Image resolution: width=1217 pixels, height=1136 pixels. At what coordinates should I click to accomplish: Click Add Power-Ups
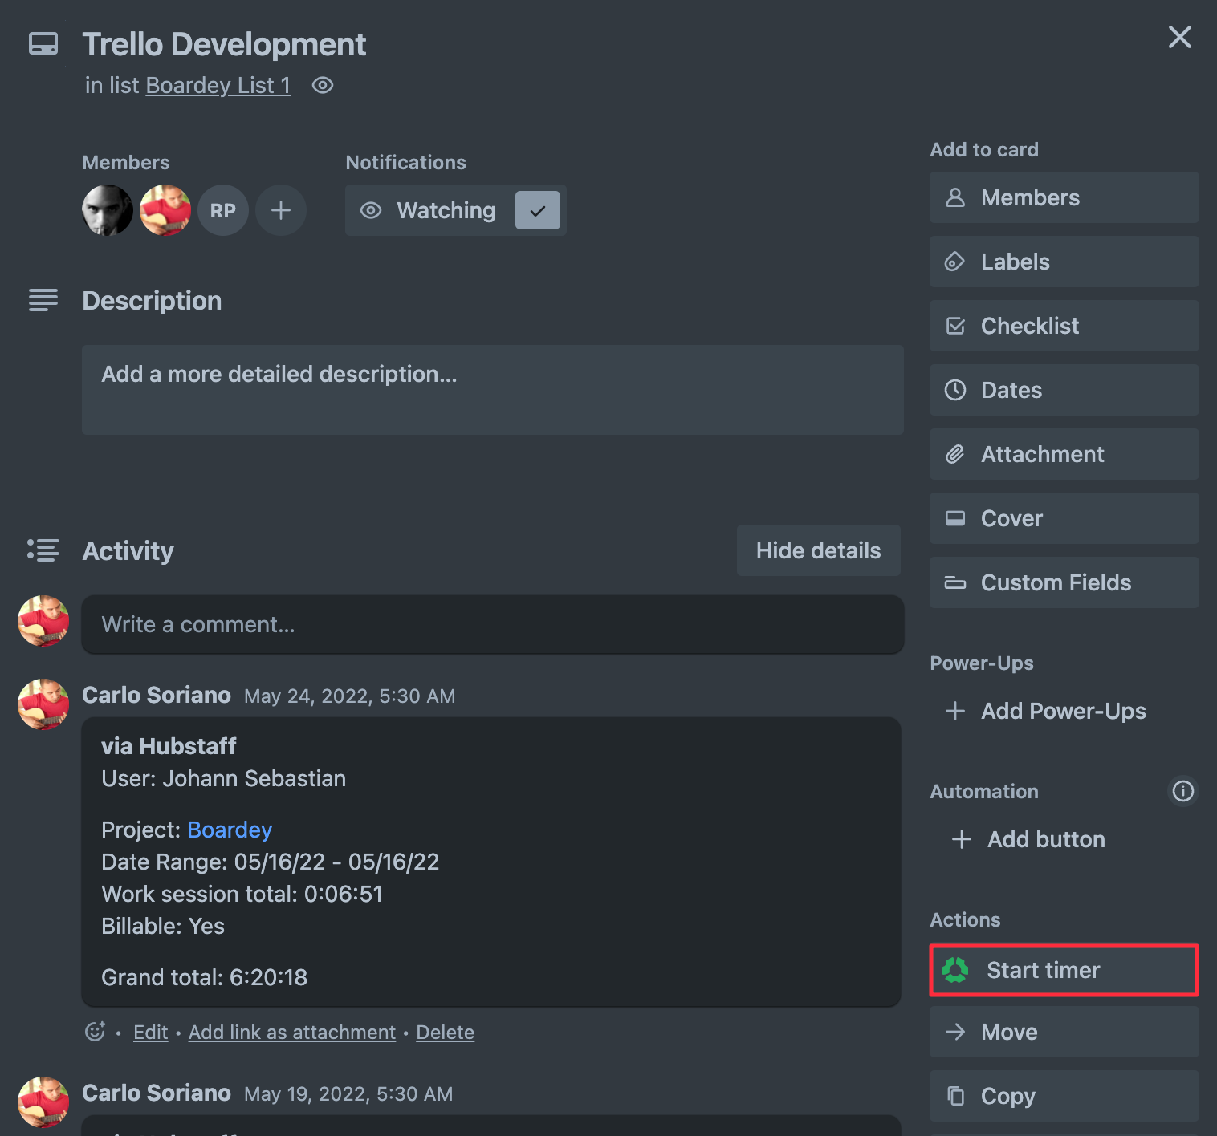(x=1064, y=711)
